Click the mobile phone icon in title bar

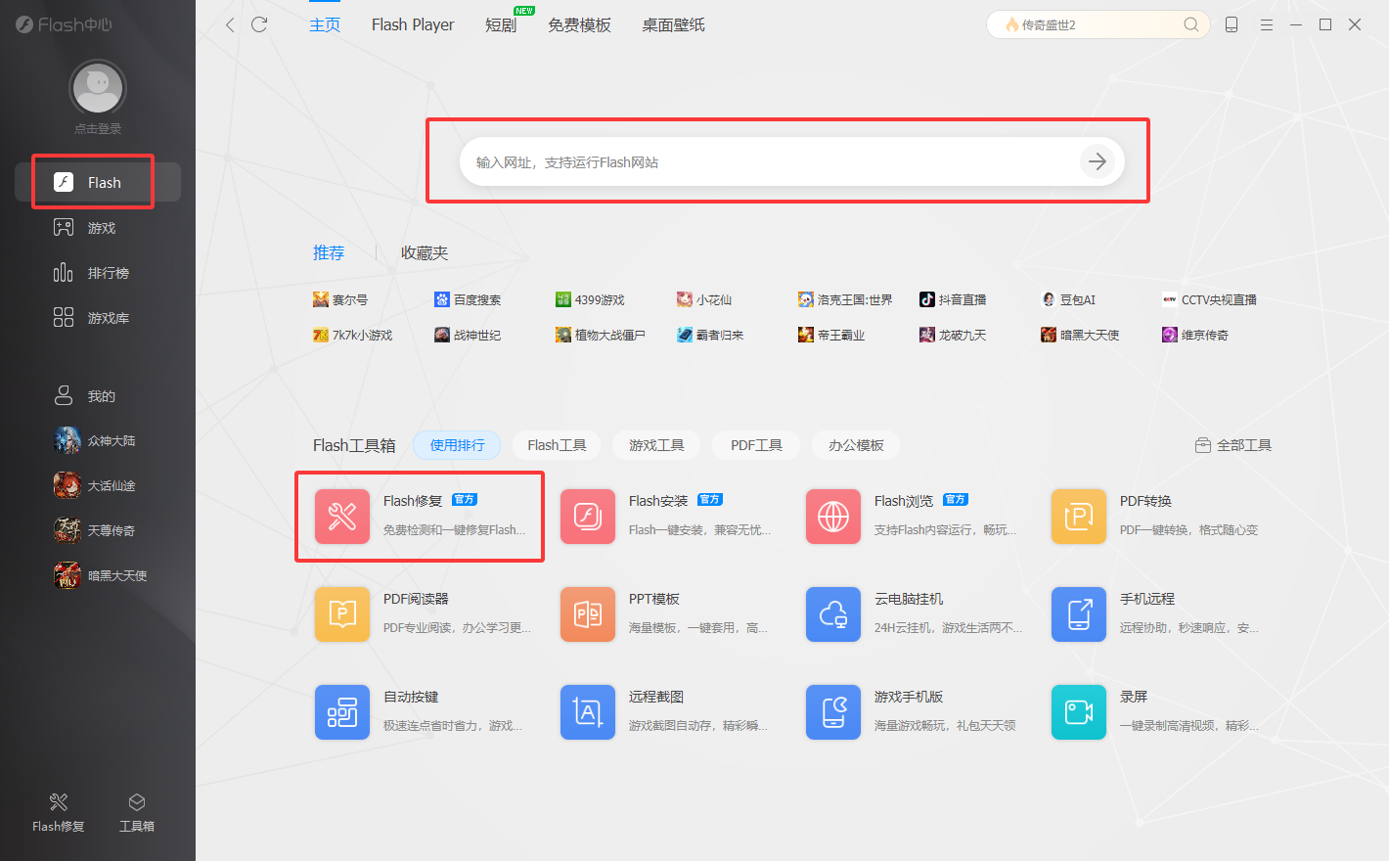pyautogui.click(x=1232, y=24)
